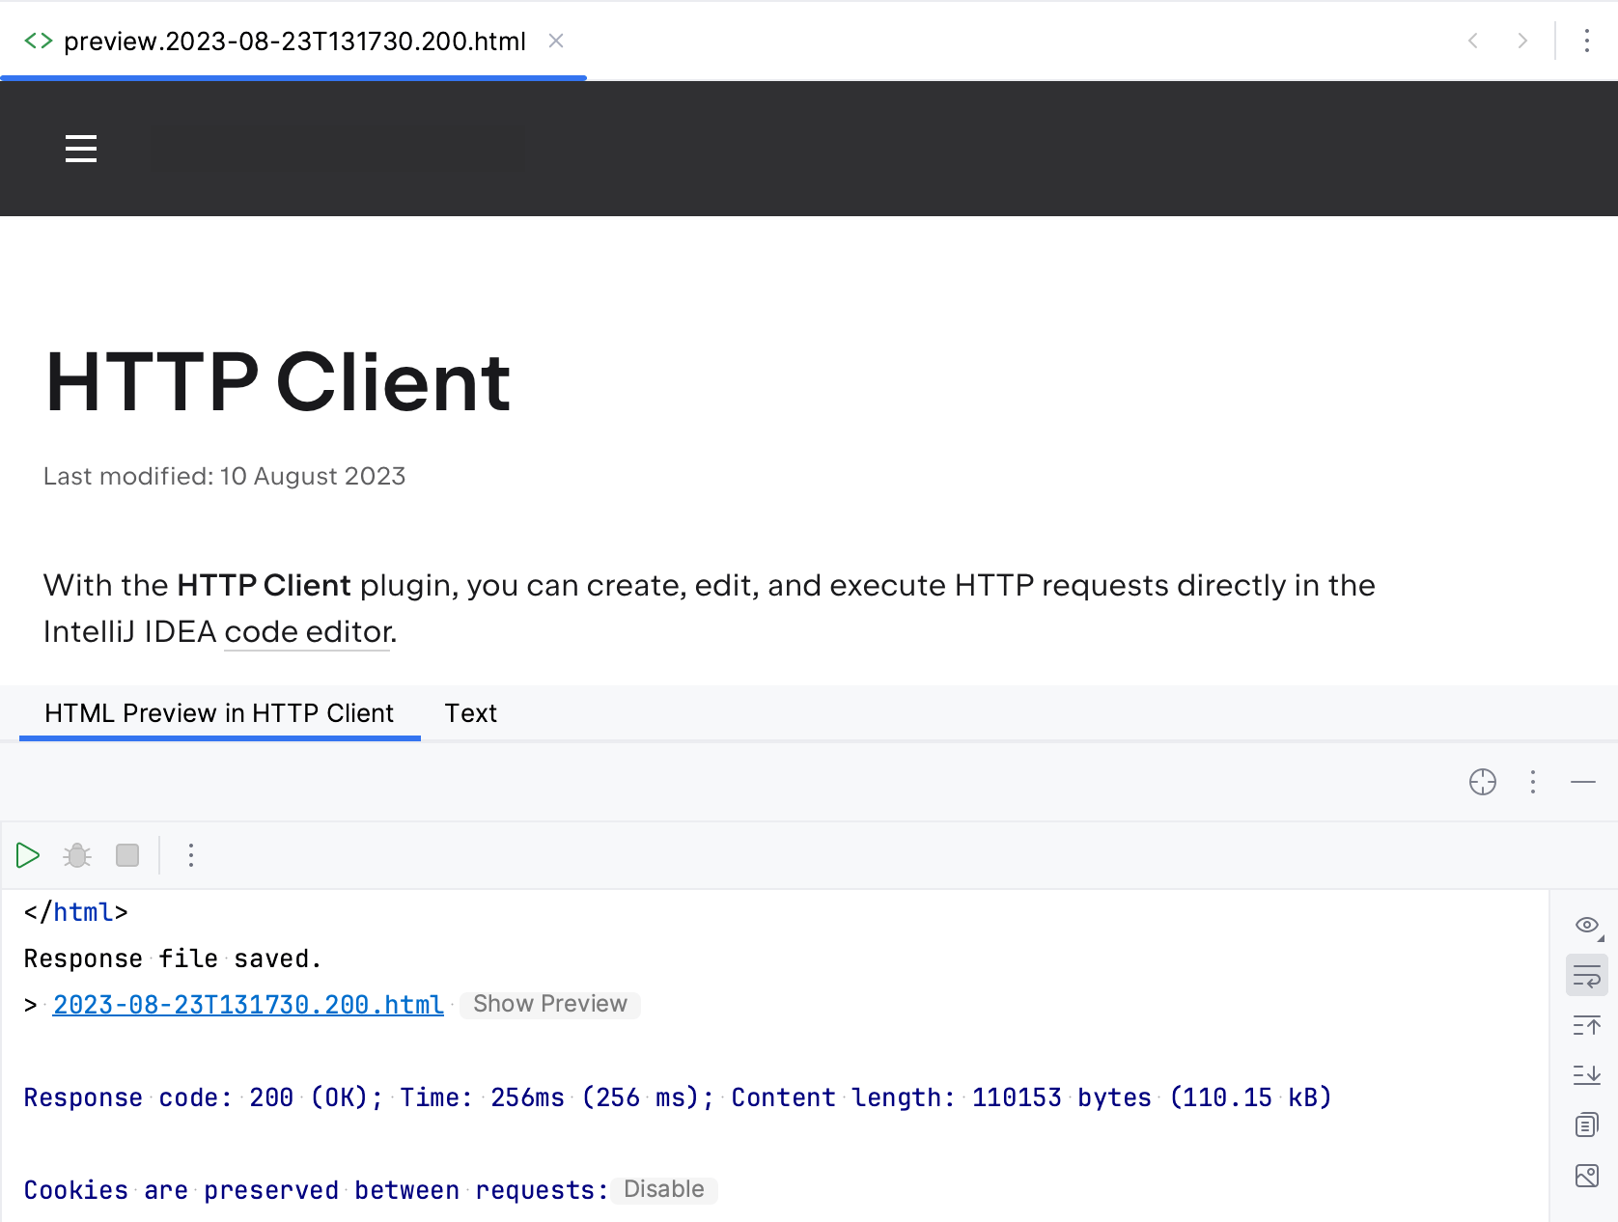Stop the process with the stop icon
This screenshot has width=1618, height=1222.
point(126,855)
